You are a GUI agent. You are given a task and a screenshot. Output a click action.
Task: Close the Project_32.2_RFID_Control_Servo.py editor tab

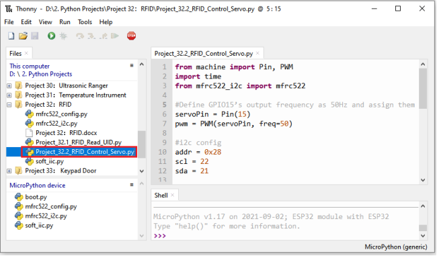(257, 53)
